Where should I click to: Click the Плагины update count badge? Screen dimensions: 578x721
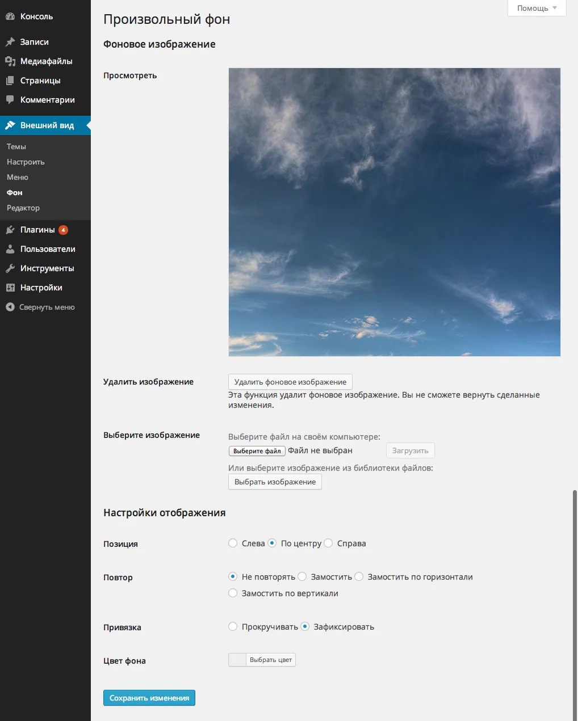point(63,230)
